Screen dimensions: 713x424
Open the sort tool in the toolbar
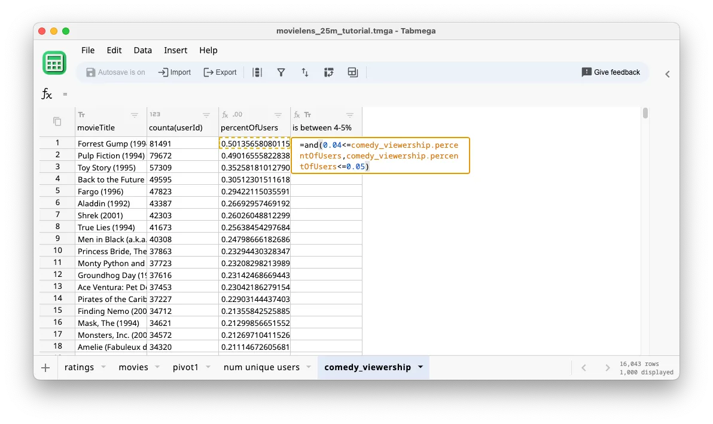(x=305, y=72)
